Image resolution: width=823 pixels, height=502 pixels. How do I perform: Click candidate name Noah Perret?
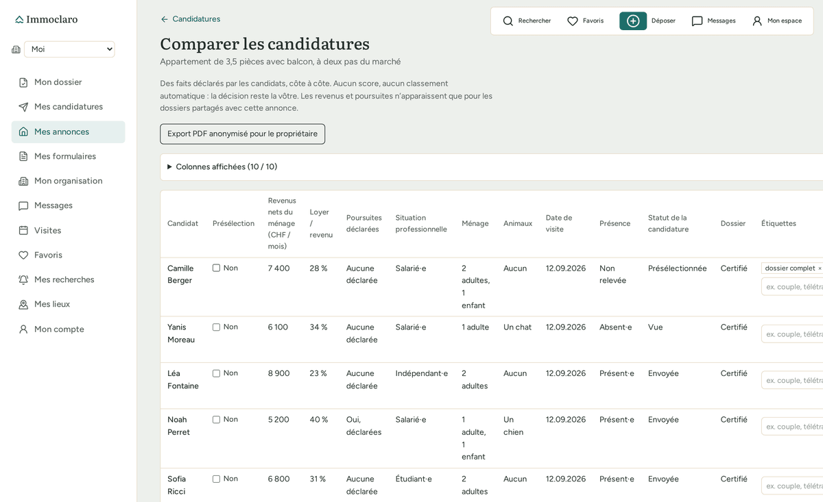pos(179,425)
